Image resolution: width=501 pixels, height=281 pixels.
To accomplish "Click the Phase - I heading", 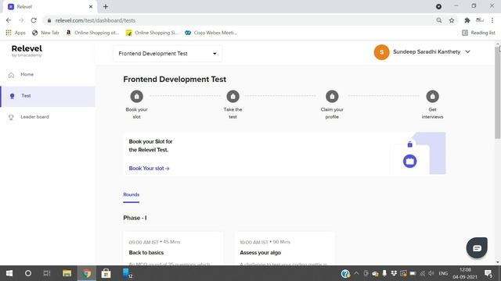I will pos(135,218).
